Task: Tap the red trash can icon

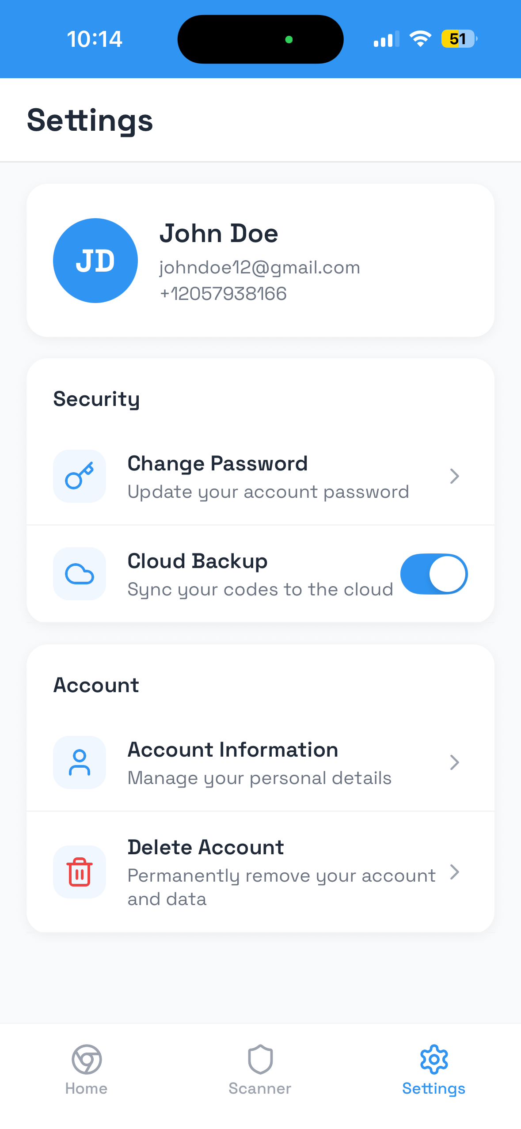Action: click(80, 871)
